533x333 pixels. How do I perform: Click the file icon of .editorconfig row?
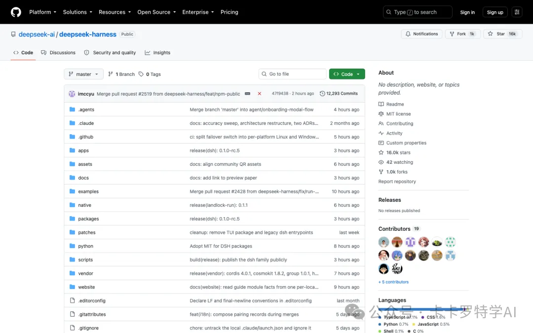(72, 300)
